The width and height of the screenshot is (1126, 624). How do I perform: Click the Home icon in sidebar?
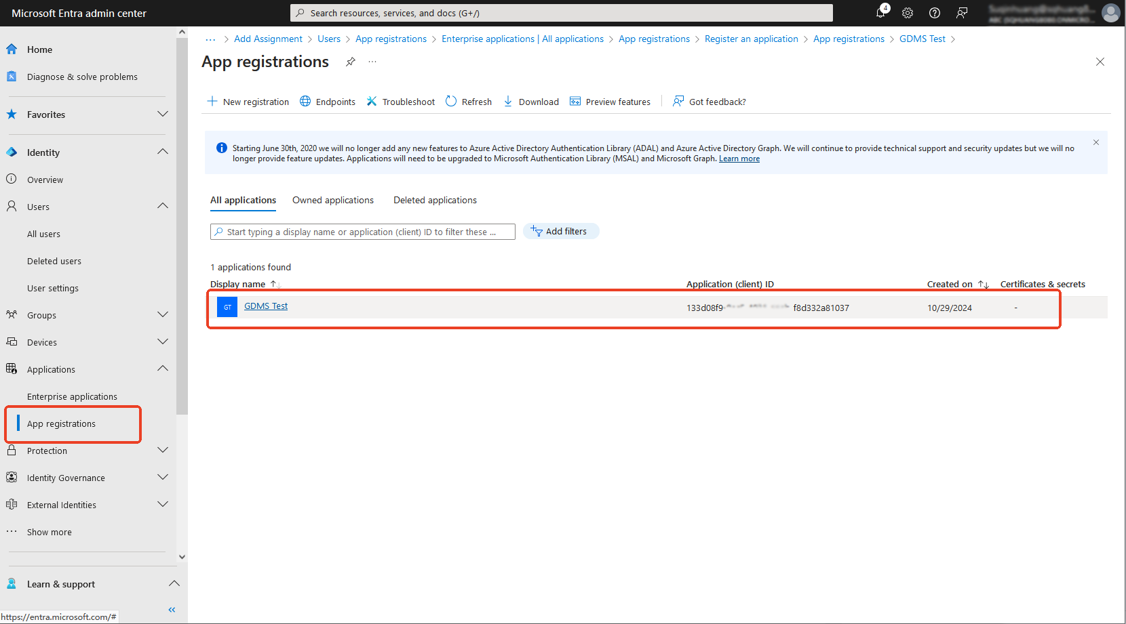click(x=12, y=49)
